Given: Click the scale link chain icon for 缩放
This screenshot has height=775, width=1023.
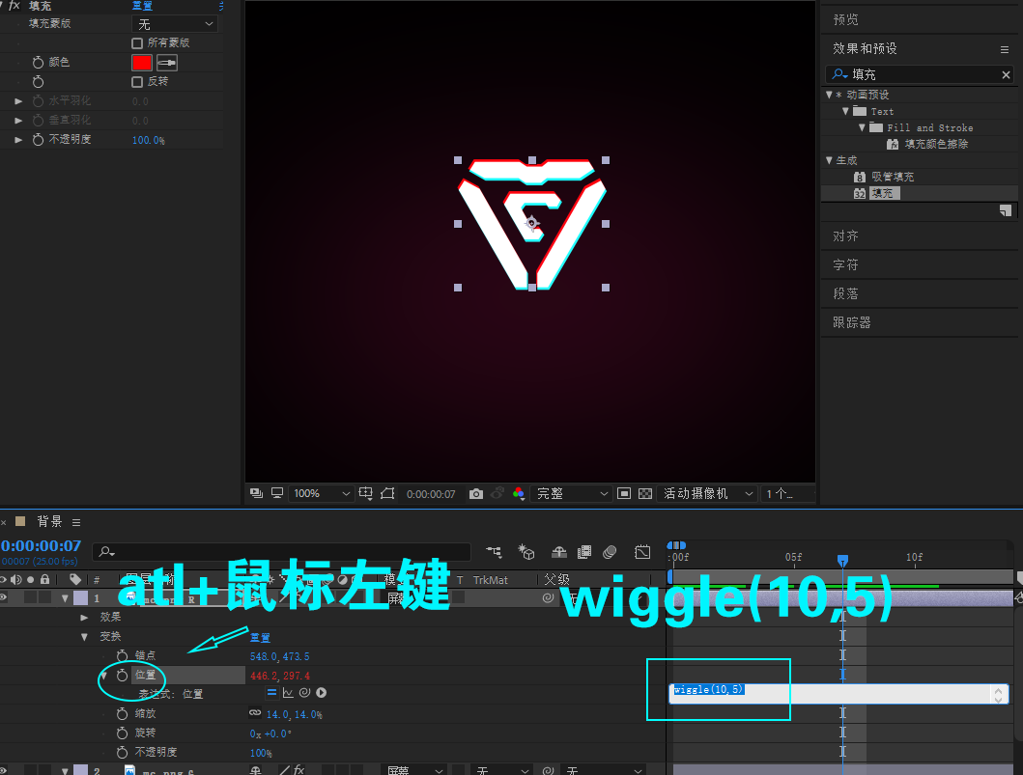Looking at the screenshot, I should click(x=256, y=712).
